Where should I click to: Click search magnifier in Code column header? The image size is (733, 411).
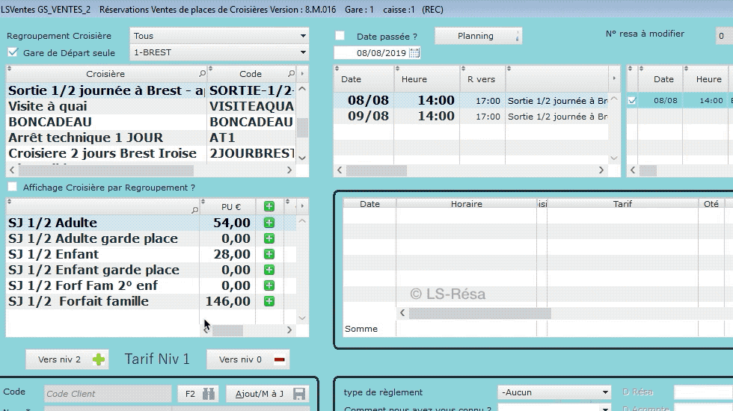pyautogui.click(x=291, y=74)
